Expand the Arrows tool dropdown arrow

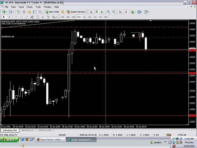click(56, 17)
